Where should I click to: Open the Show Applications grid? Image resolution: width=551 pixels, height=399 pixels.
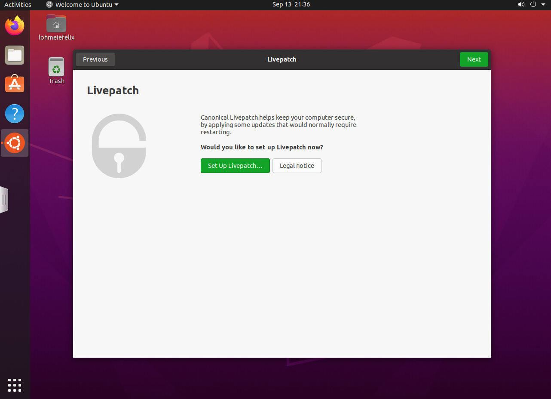pos(15,385)
